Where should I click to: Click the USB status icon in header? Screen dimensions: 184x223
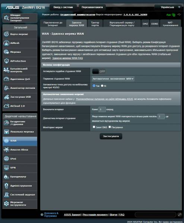179,14
